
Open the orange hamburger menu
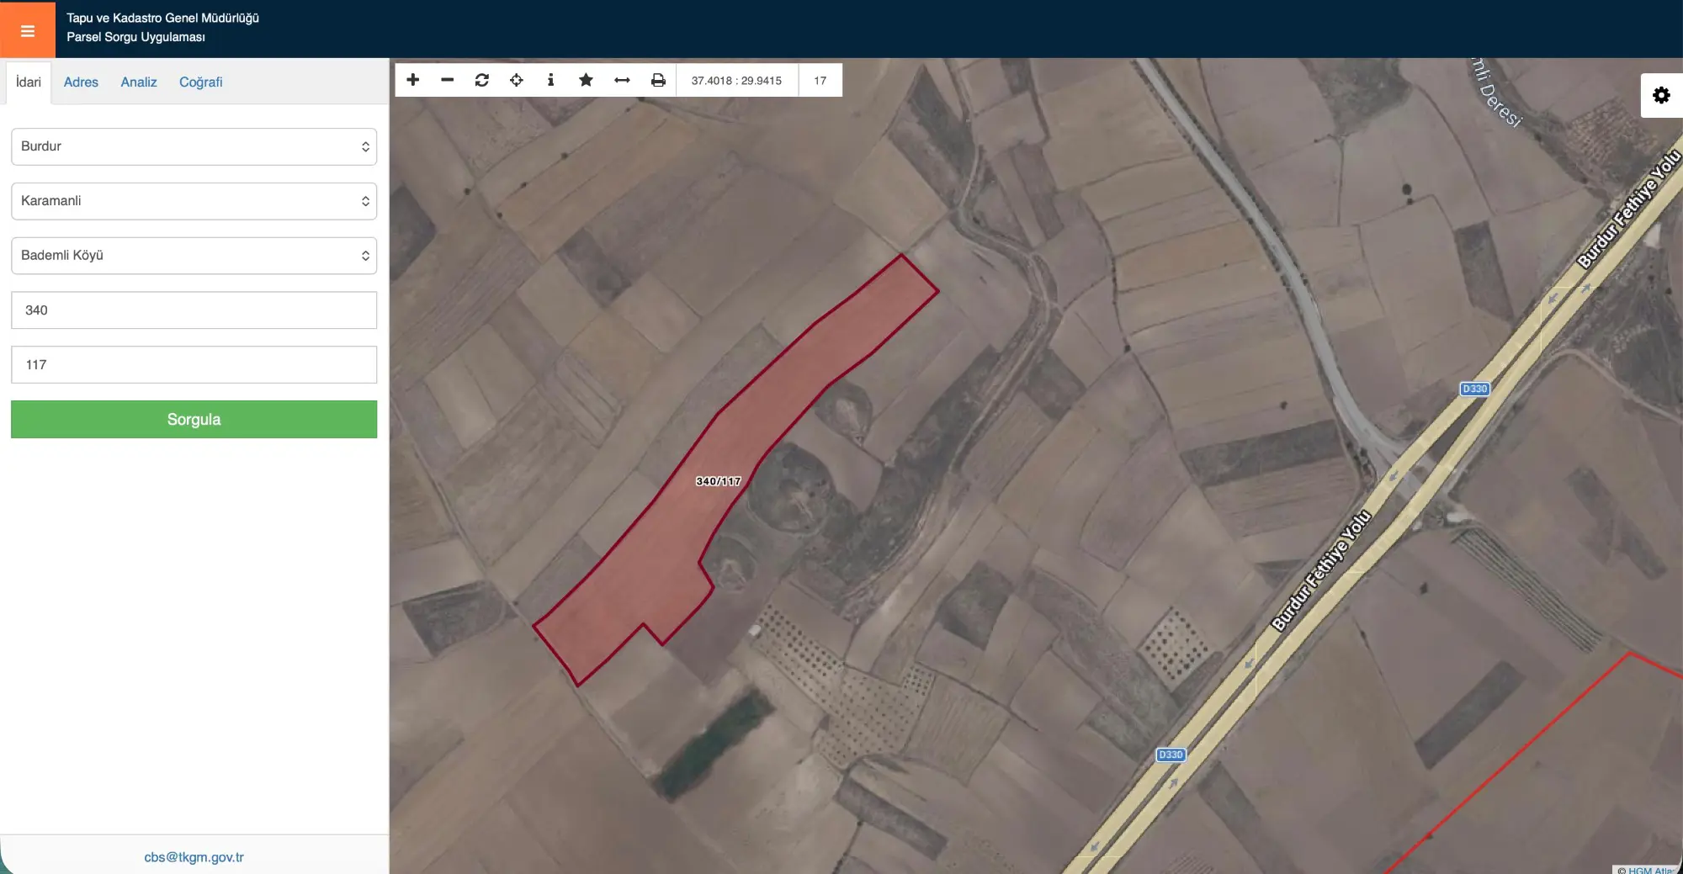28,30
